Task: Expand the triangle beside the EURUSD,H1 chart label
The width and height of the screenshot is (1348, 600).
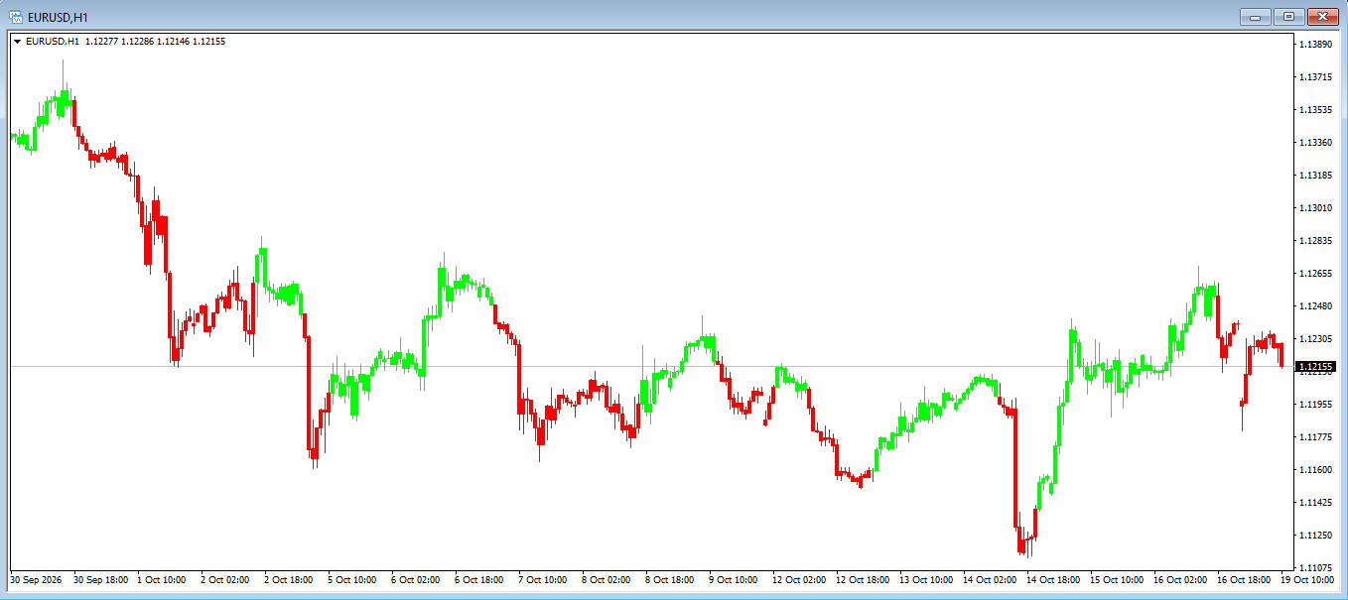Action: click(17, 42)
